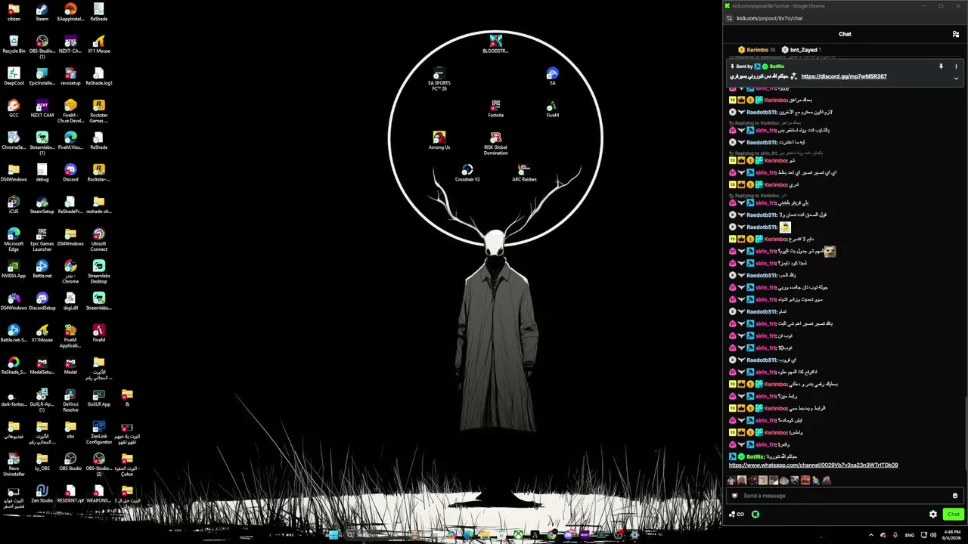Open ZenLink Configurator desktop icon
Viewport: 968px width, 544px height.
click(x=98, y=432)
